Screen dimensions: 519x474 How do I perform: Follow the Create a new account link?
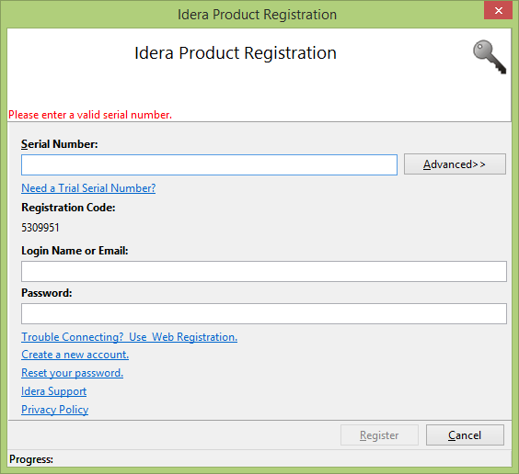[75, 355]
